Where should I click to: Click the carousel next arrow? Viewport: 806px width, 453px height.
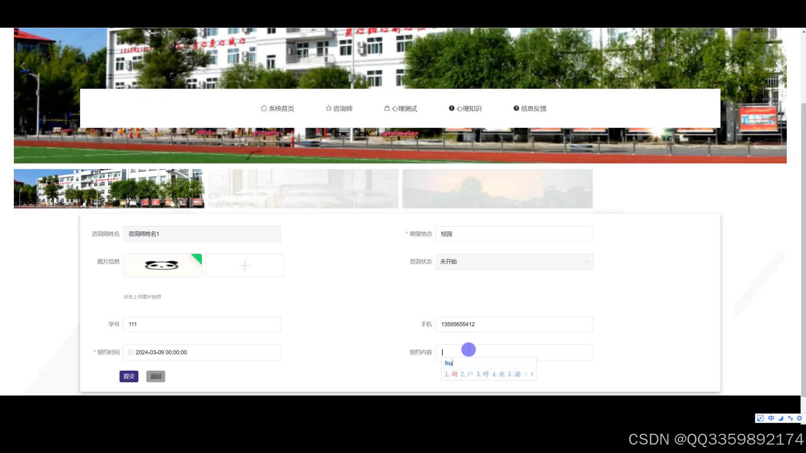[778, 66]
